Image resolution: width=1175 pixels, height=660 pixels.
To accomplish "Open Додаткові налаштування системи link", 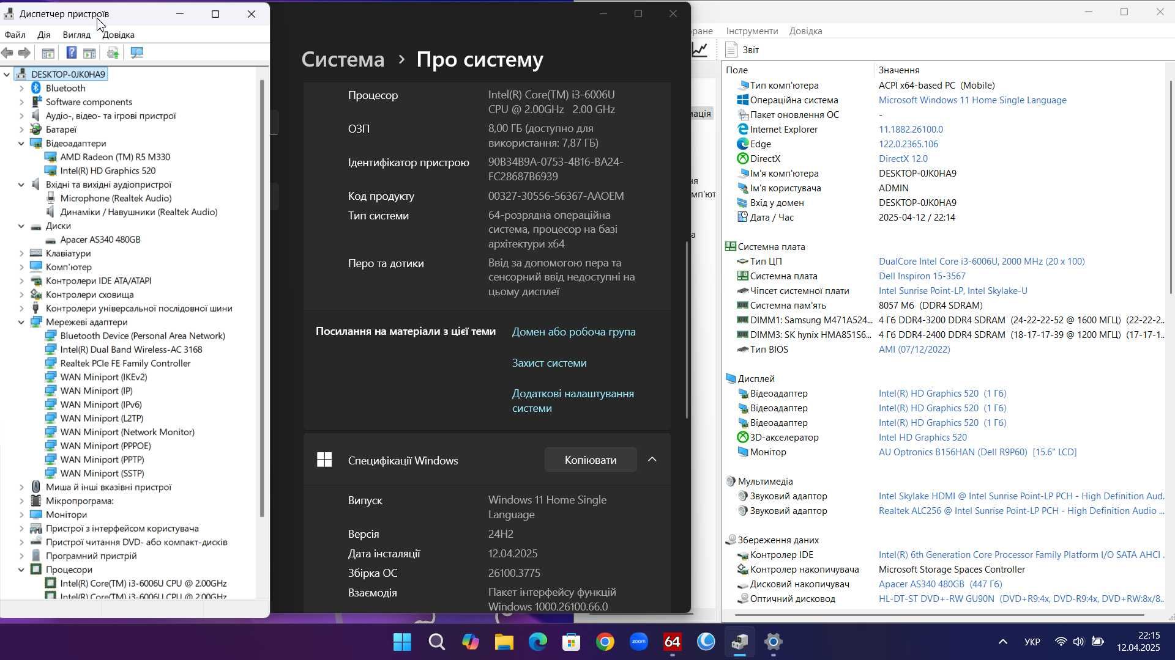I will pos(573,401).
